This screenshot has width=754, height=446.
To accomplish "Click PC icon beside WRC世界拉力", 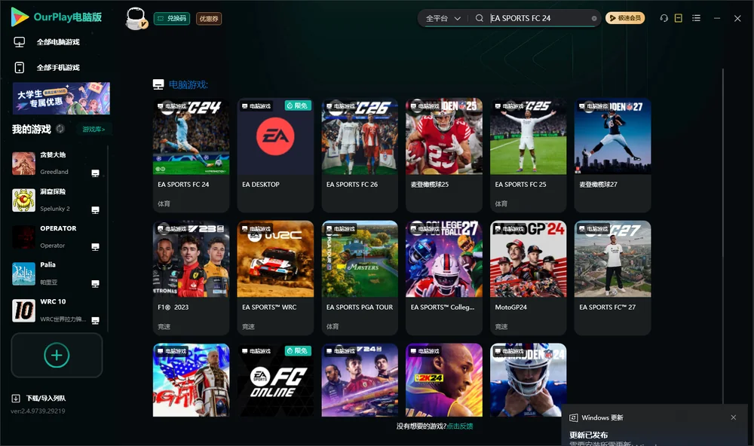I will 95,320.
